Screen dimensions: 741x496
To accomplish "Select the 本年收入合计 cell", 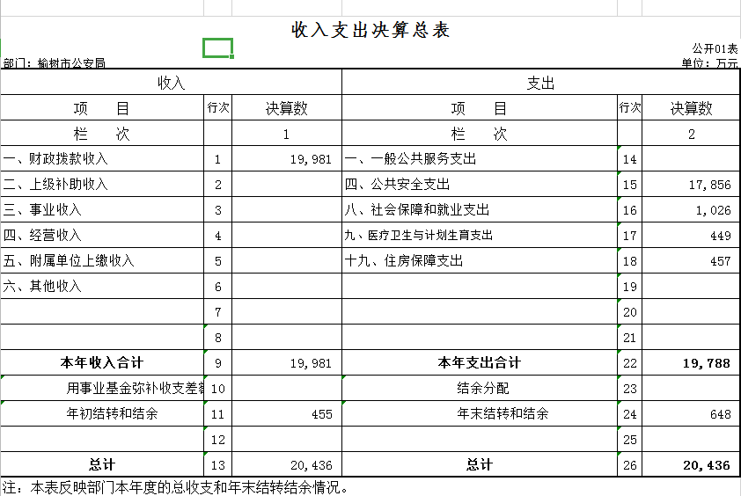I will coord(102,363).
